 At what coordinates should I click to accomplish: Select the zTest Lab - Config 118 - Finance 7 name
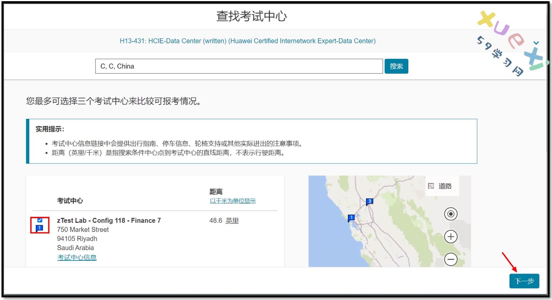click(x=109, y=220)
